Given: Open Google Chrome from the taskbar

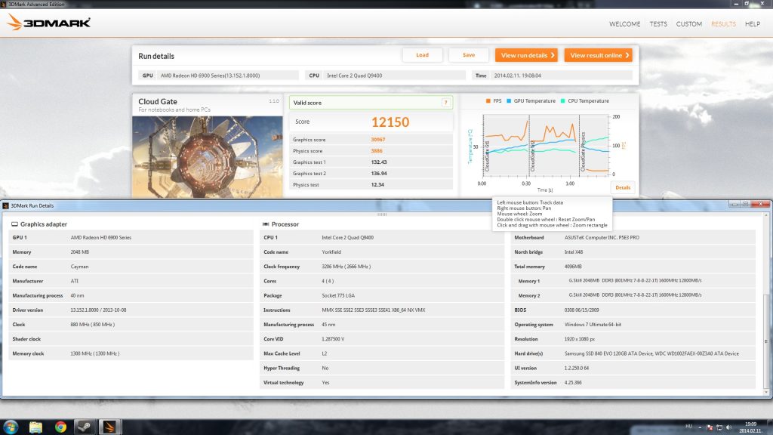Looking at the screenshot, I should pyautogui.click(x=60, y=427).
